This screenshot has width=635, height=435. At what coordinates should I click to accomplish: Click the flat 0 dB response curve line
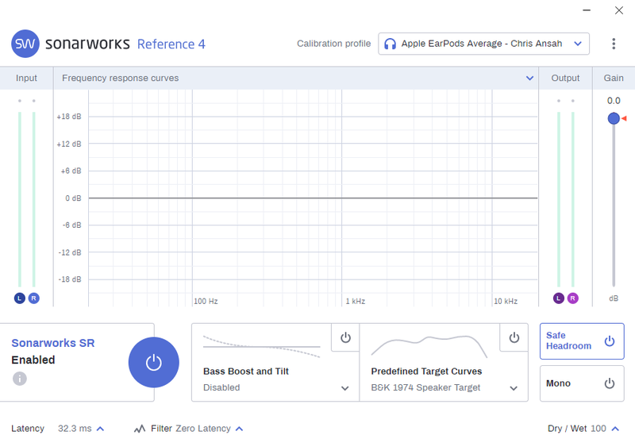tap(313, 198)
